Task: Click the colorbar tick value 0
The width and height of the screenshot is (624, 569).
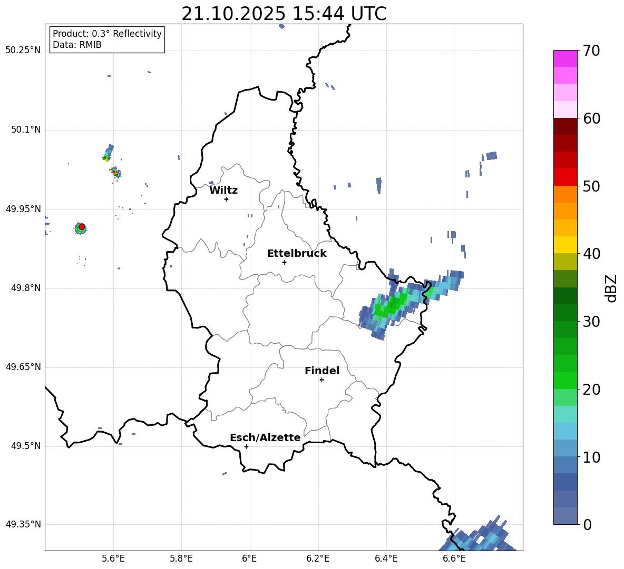Action: click(587, 524)
